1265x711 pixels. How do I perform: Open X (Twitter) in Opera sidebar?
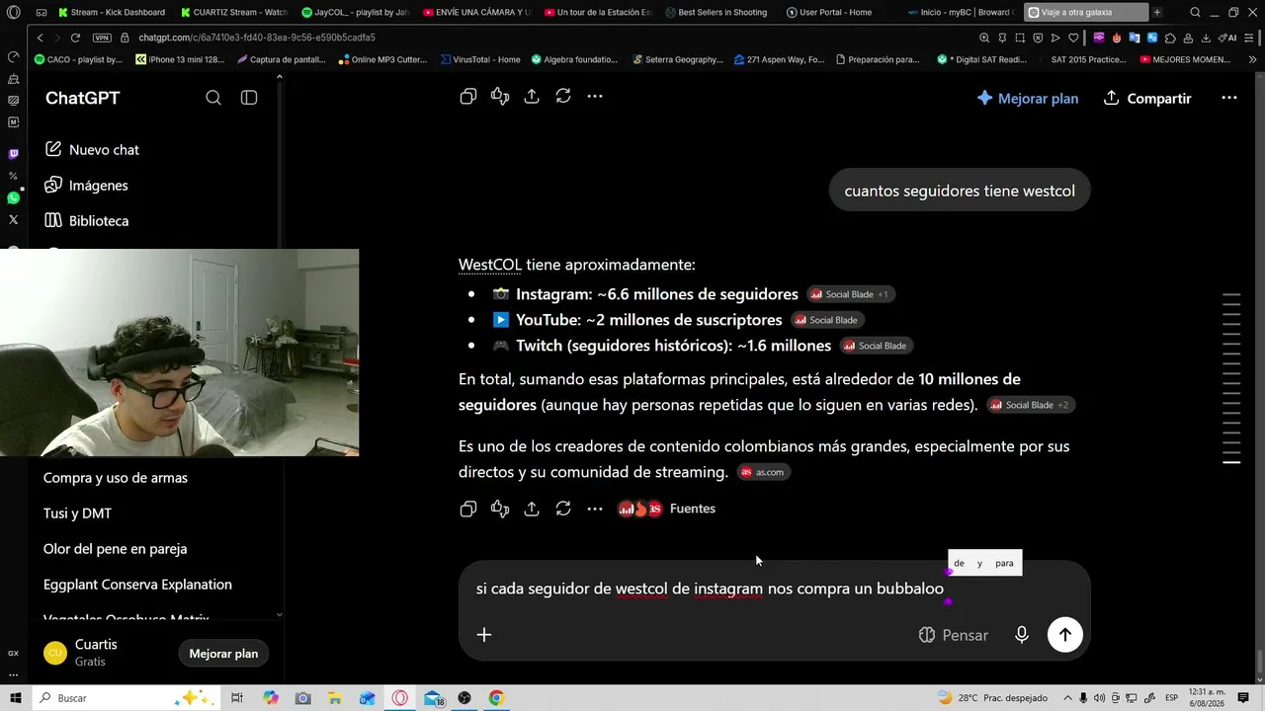14,219
